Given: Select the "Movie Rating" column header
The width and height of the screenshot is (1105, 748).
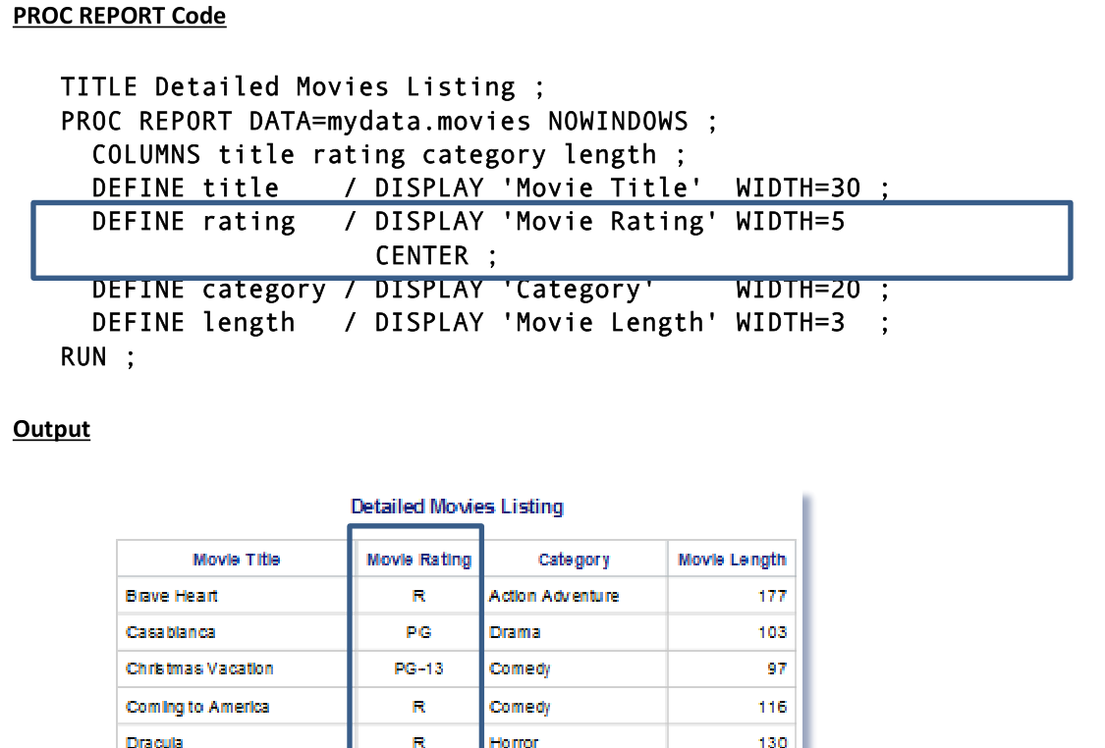Looking at the screenshot, I should tap(418, 560).
